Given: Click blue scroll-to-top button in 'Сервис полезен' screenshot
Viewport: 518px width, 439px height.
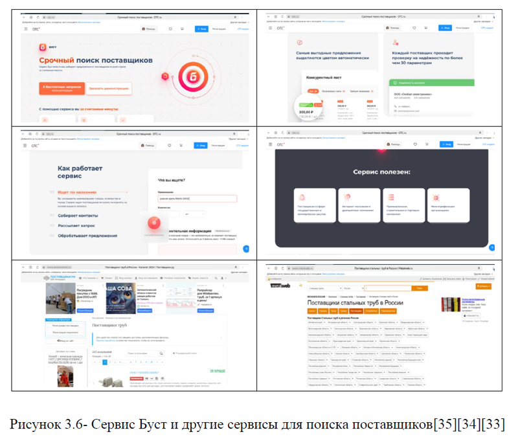Looking at the screenshot, I should [493, 247].
